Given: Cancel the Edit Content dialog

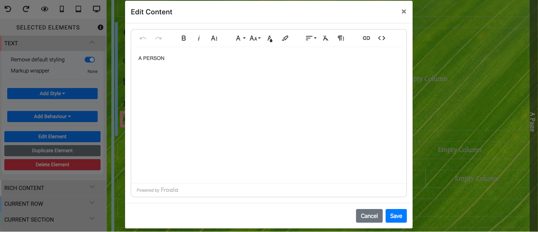Looking at the screenshot, I should 369,216.
